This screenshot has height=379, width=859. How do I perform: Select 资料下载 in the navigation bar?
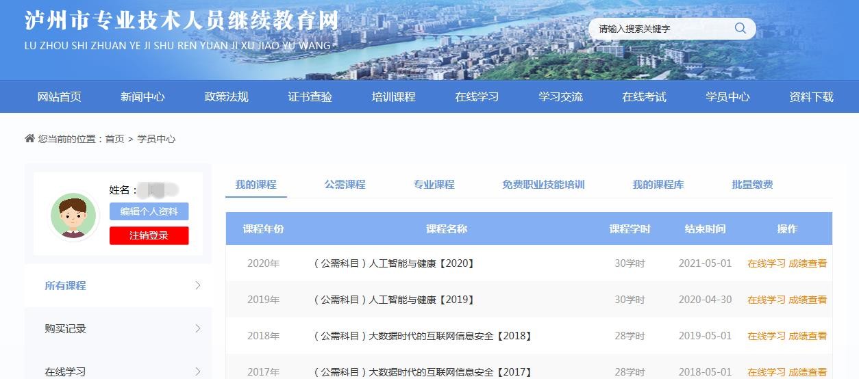pyautogui.click(x=811, y=96)
